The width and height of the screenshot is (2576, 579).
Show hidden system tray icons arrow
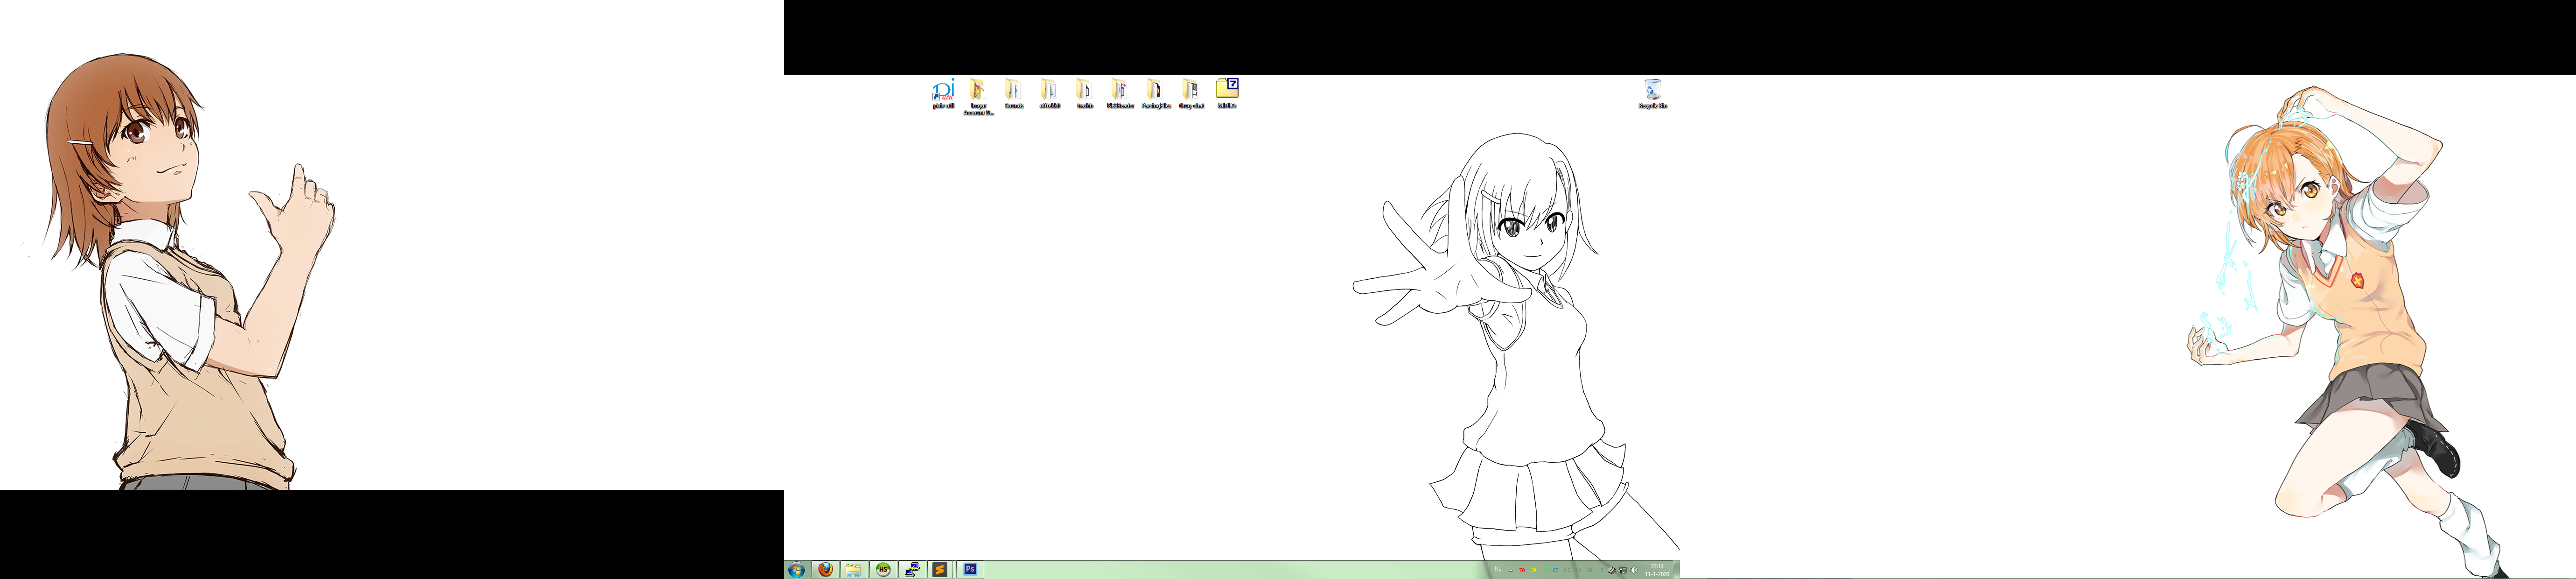(x=1511, y=571)
